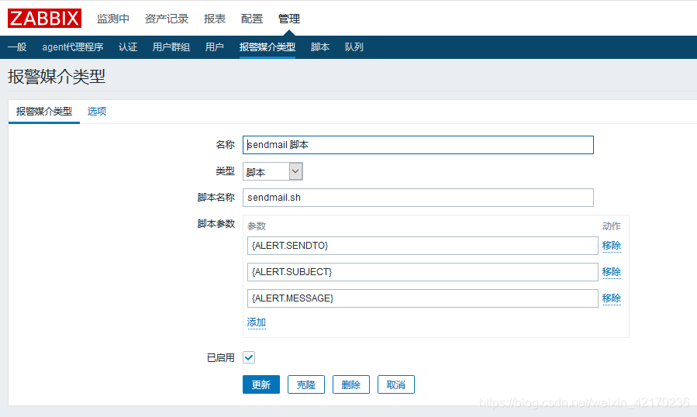
Task: Go to 队列 submenu item
Action: point(354,47)
